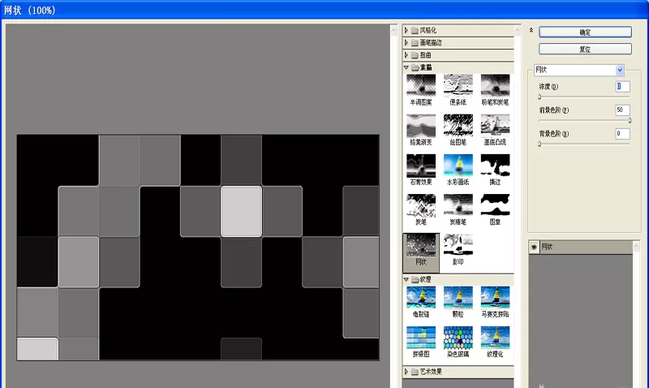
Task: Focus the 前景色阶 value field showing 50
Action: coord(622,110)
